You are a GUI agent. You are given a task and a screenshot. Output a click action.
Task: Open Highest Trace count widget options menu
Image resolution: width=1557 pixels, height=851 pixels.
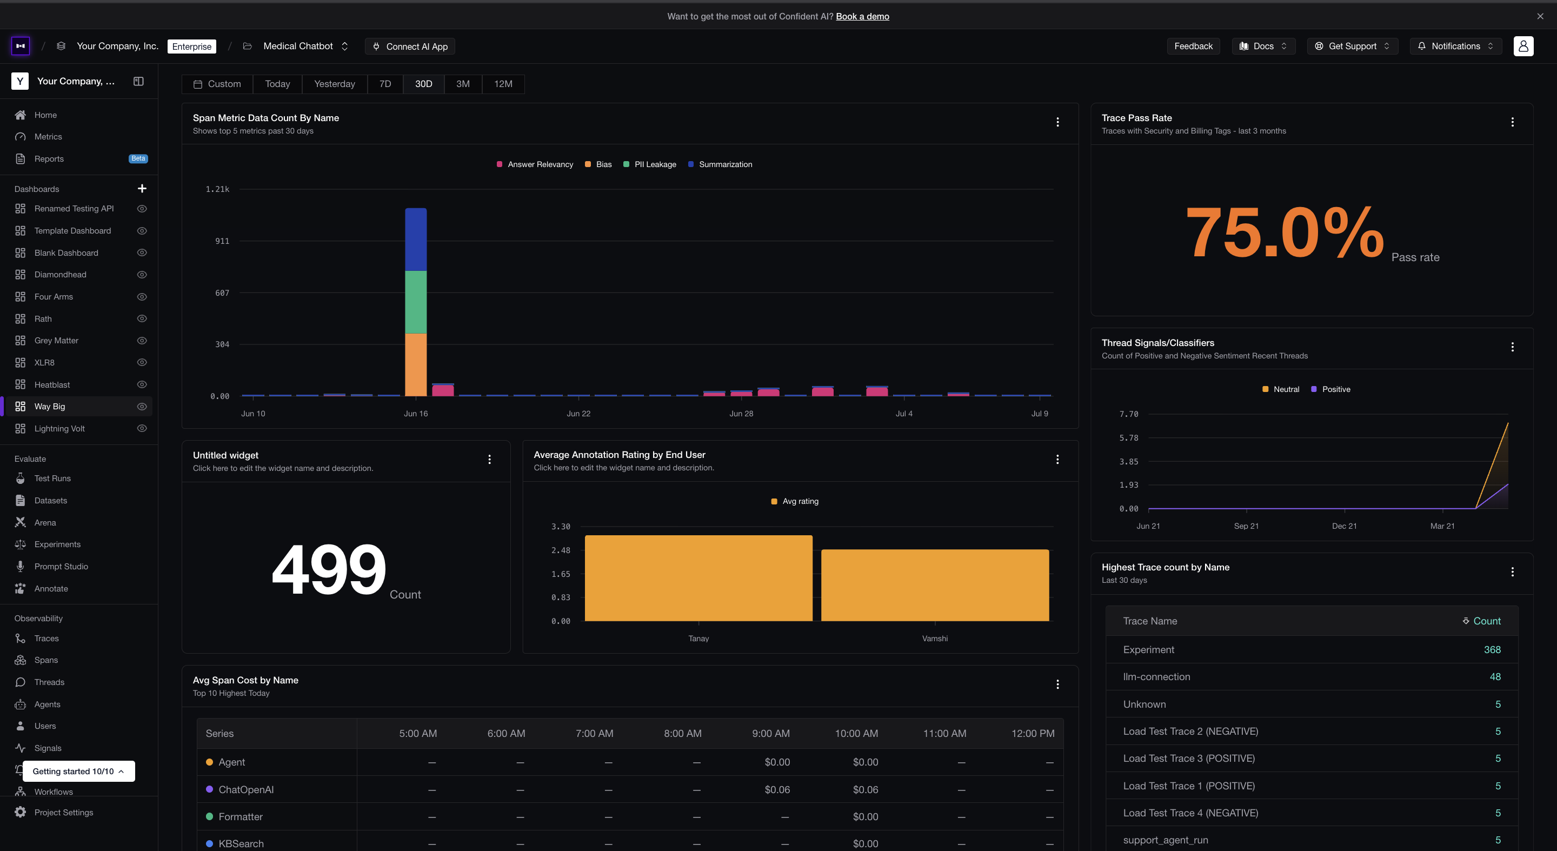point(1512,572)
